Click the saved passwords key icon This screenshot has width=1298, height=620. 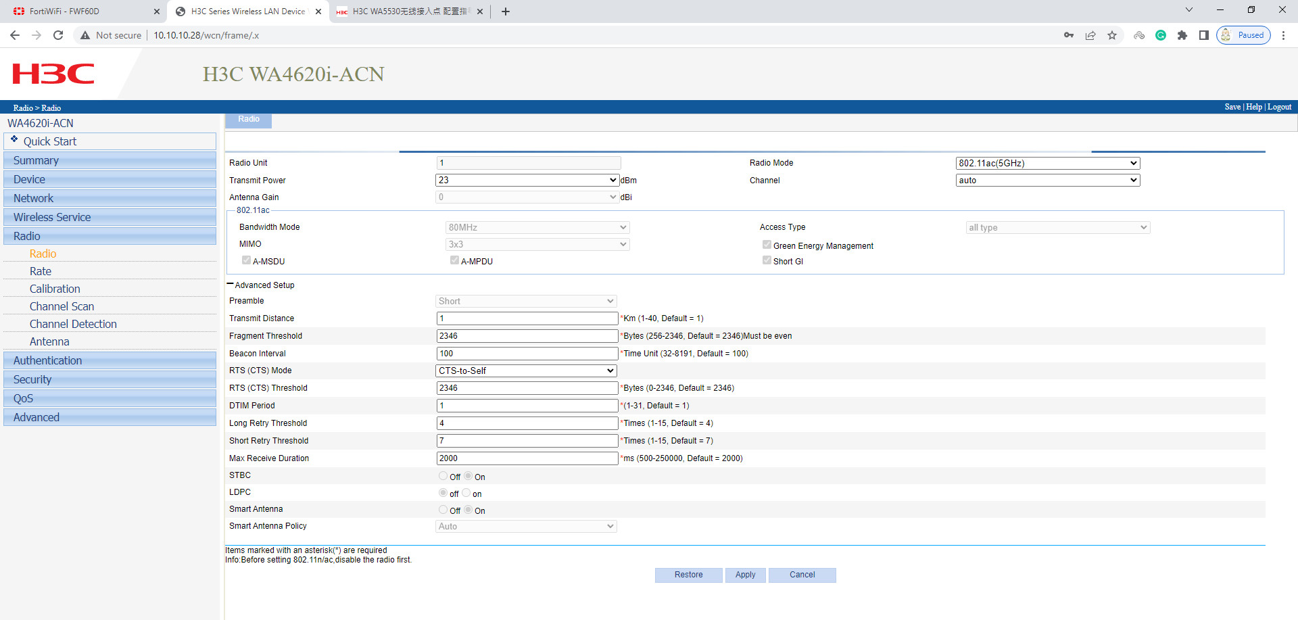coord(1069,35)
